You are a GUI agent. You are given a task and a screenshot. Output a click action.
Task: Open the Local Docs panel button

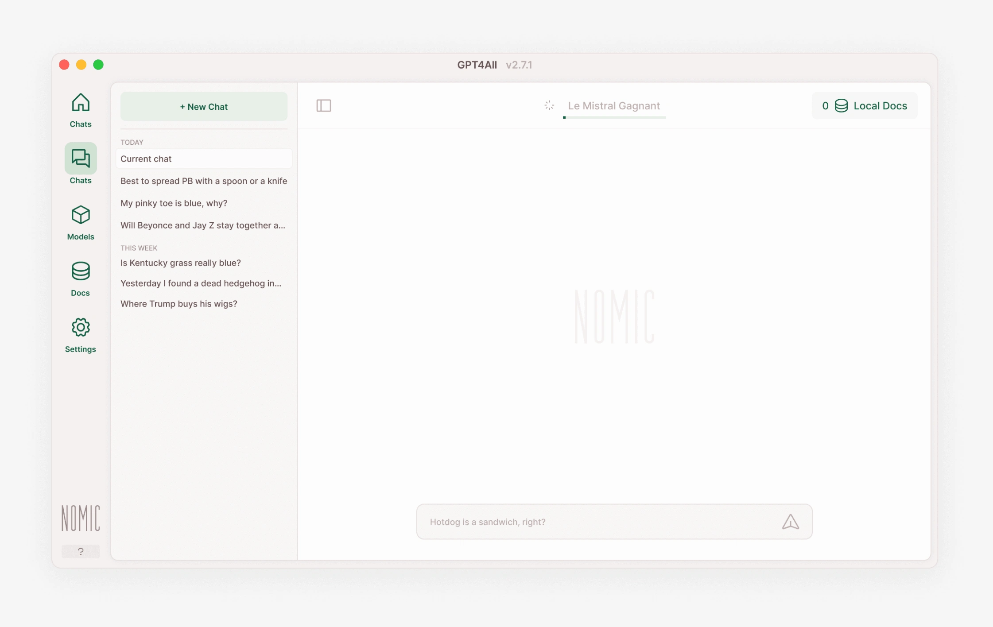[x=865, y=106]
